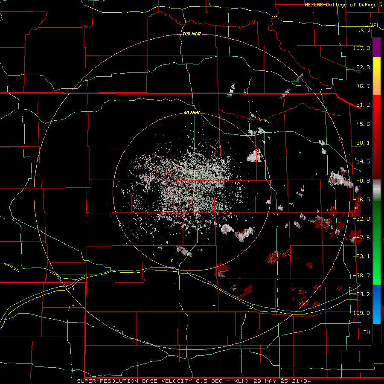This screenshot has width=384, height=384.
Task: Pick the blue segment of the color bar
Action: tap(377, 304)
